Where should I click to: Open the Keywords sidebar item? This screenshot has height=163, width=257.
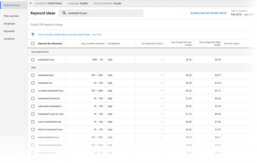click(9, 31)
